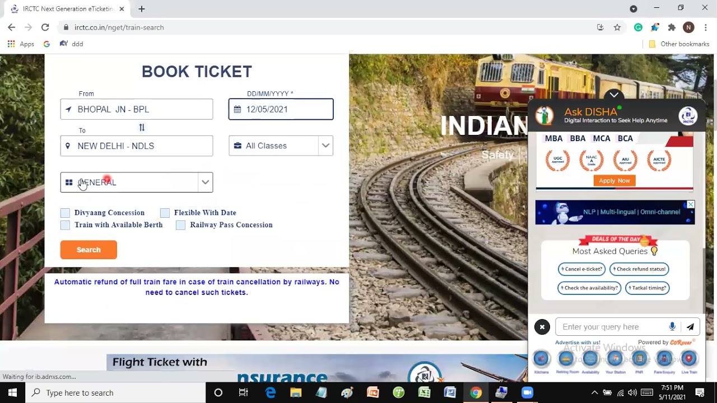717x403 pixels.
Task: Open the ddd bookmark
Action: click(71, 44)
